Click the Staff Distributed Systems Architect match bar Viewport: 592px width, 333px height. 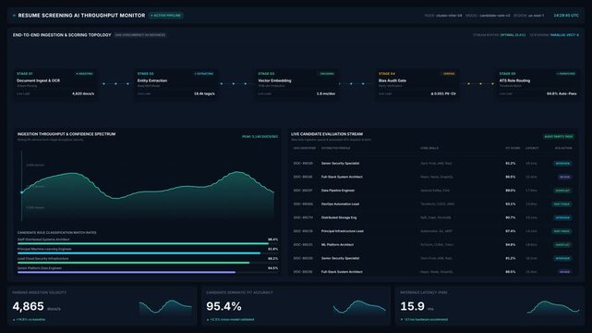point(143,244)
